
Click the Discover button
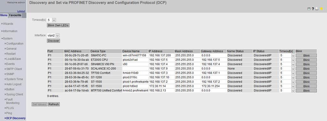click(x=53, y=41)
